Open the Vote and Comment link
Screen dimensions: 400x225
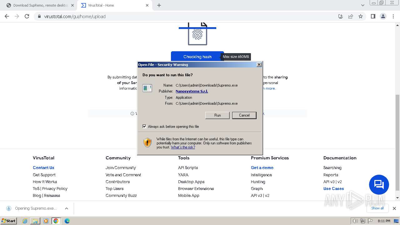123,175
